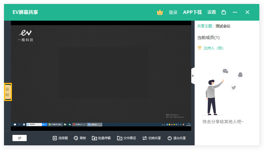Viewport: 265px width, 151px height.
Task: Click 退出共享 to exit sharing
Action: tap(176, 138)
